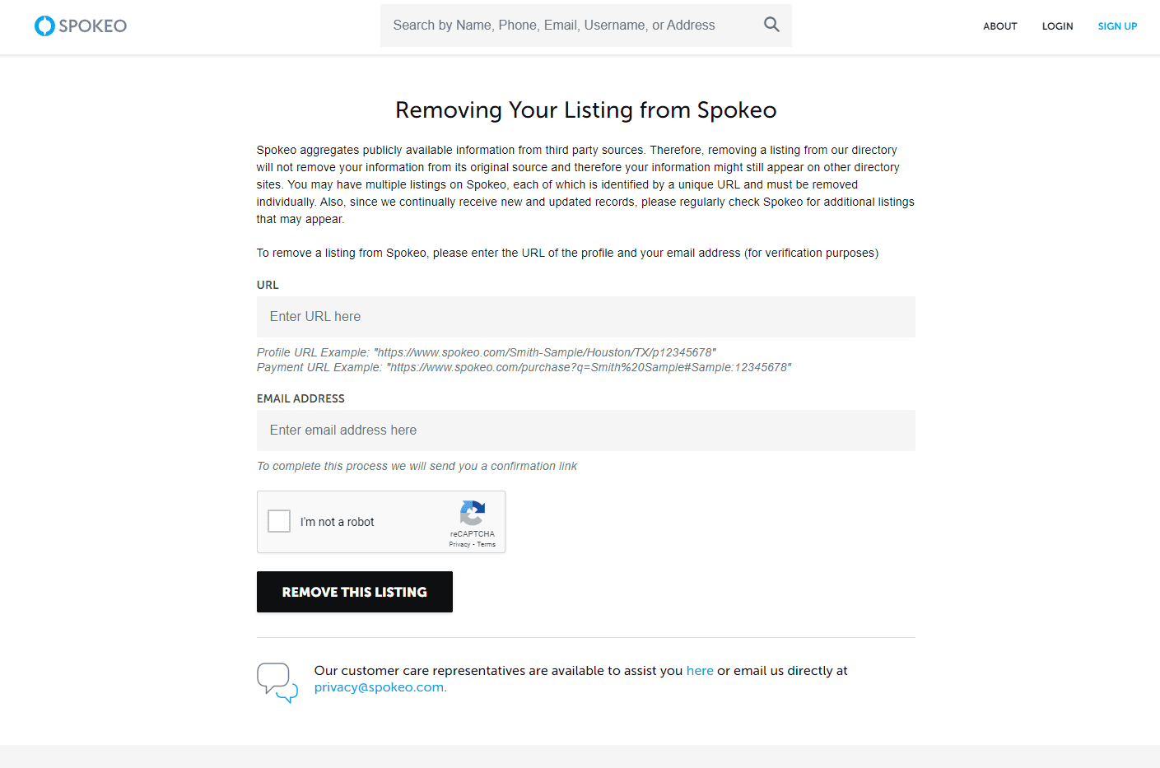Click the Removing Your Listing from Spokeo heading
The image size is (1160, 768).
tap(586, 110)
